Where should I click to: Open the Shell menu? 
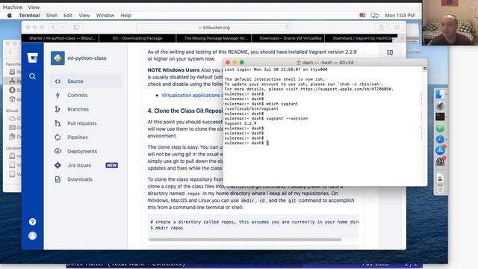(52, 15)
